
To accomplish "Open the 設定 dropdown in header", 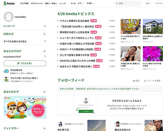I will pyautogui.click(x=148, y=3).
